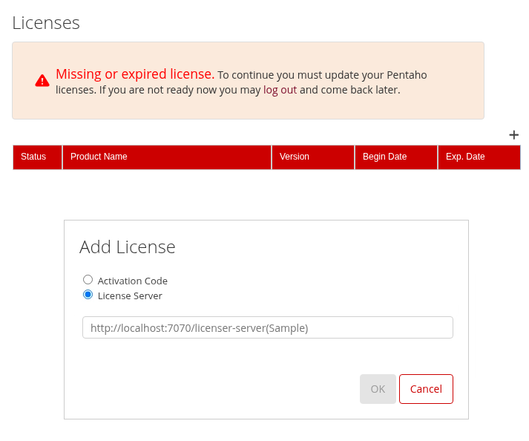Screen dimensions: 529x441
Task: Select the License Server radio button
Action: 88,295
